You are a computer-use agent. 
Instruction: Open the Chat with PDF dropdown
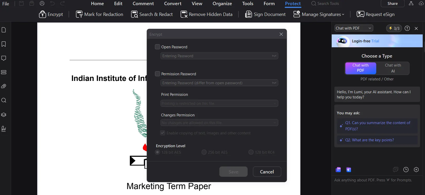tap(354, 28)
